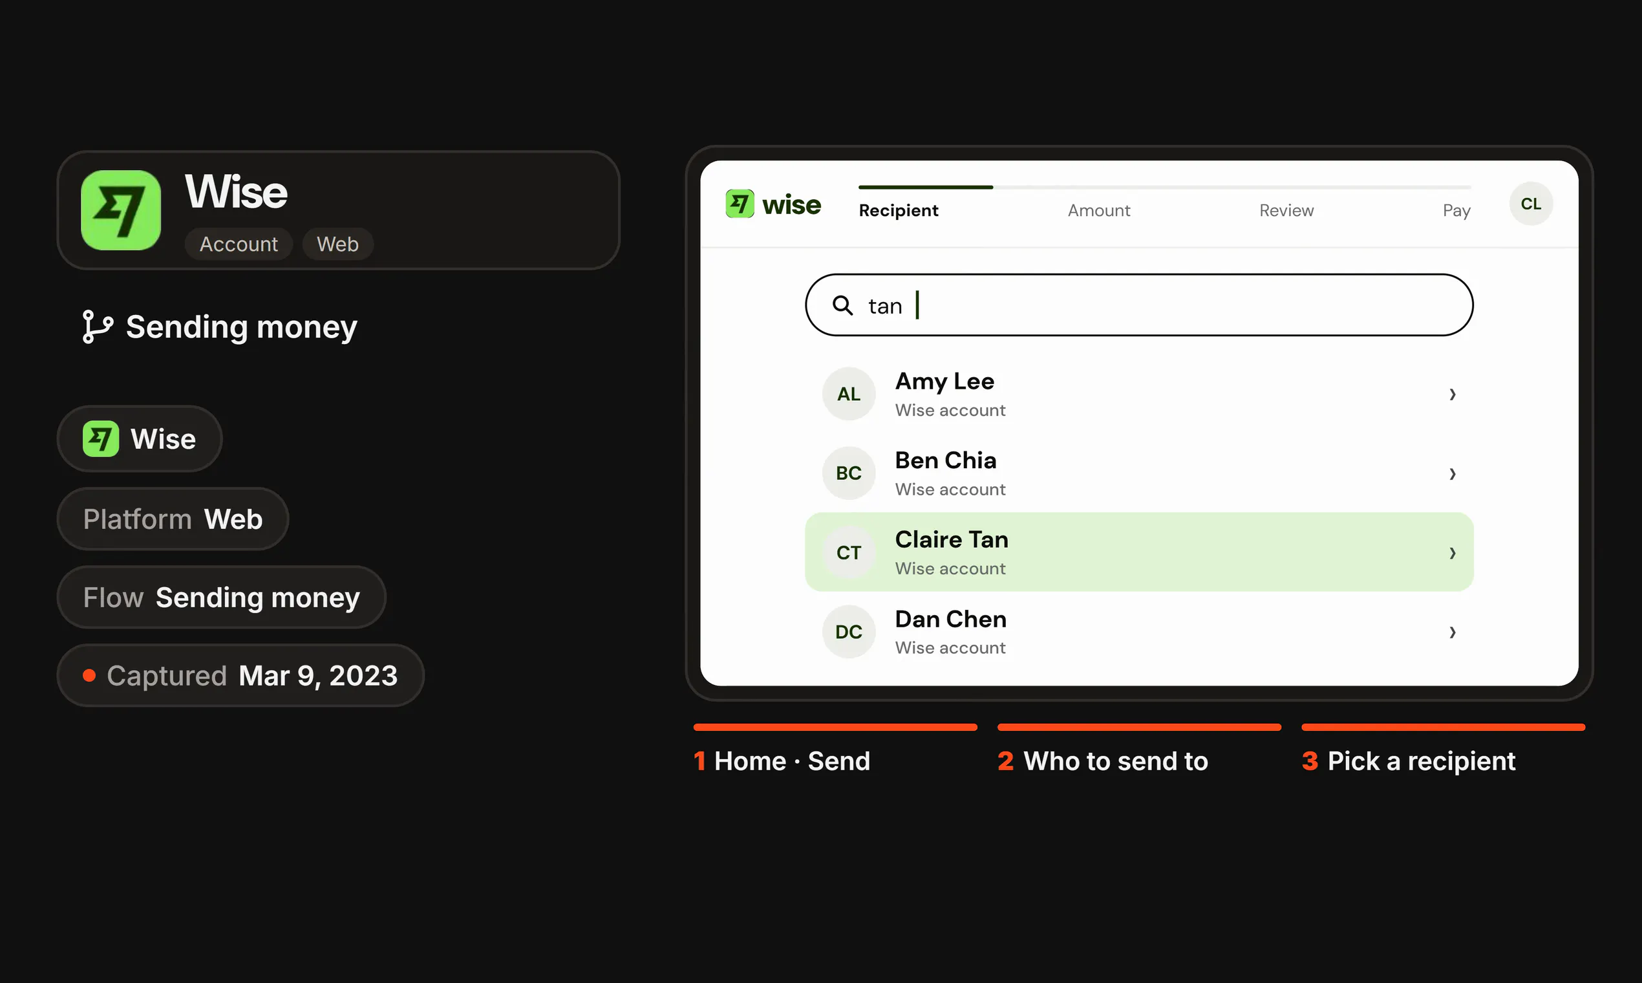Click Wise account label under Dan Chen
This screenshot has width=1642, height=983.
click(x=950, y=648)
